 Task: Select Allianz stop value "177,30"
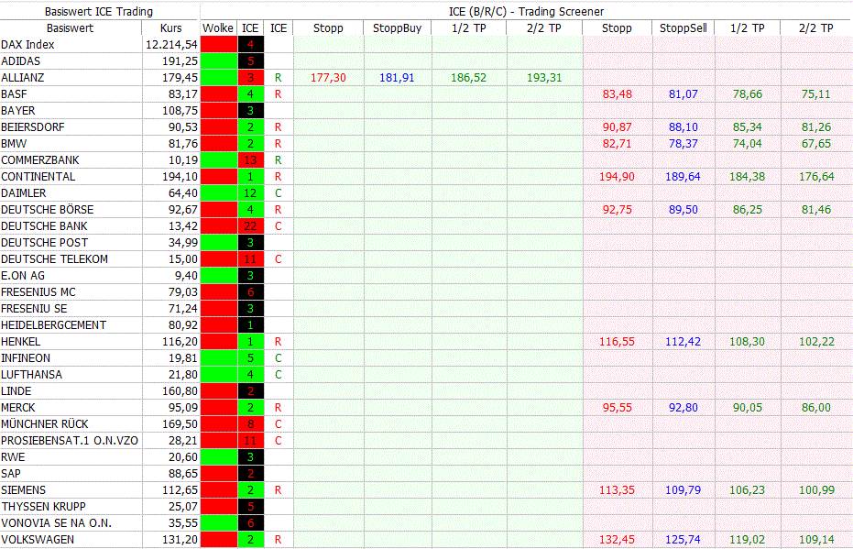(328, 78)
